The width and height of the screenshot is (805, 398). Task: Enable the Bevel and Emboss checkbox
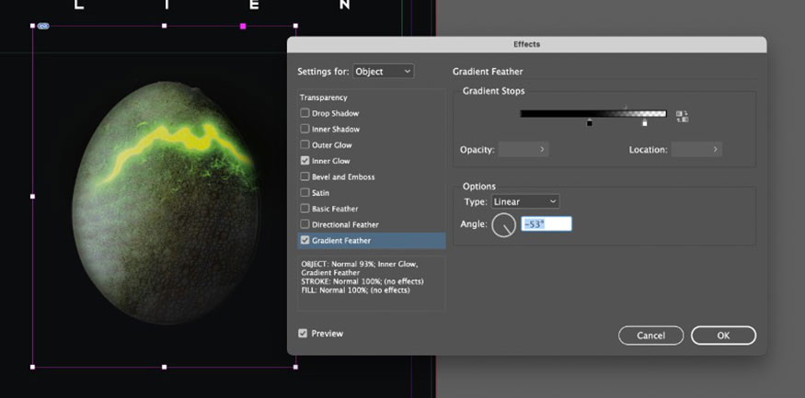(x=305, y=177)
